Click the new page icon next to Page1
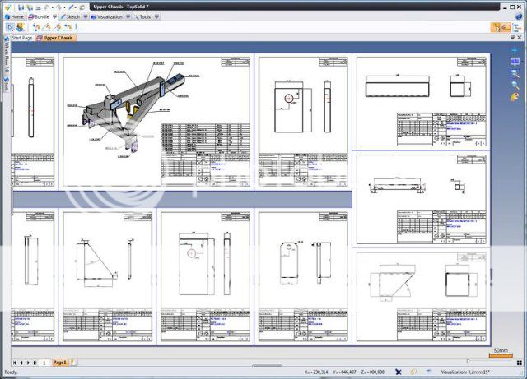The height and width of the screenshot is (379, 527). point(72,363)
